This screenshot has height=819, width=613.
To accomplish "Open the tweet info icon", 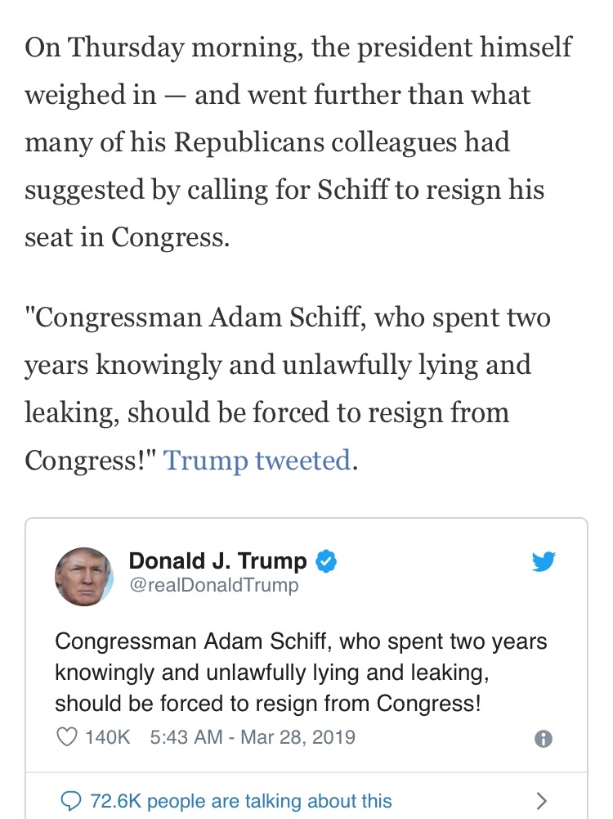I will point(544,738).
